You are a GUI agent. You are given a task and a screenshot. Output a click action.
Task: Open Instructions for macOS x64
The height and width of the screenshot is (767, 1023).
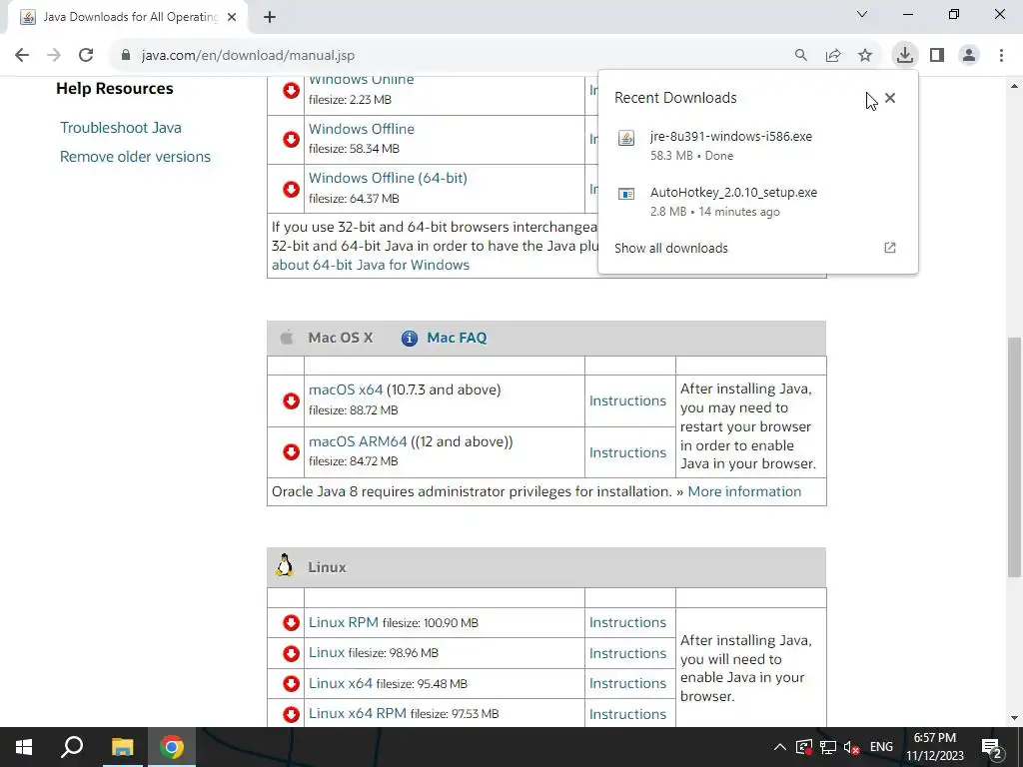pyautogui.click(x=627, y=400)
